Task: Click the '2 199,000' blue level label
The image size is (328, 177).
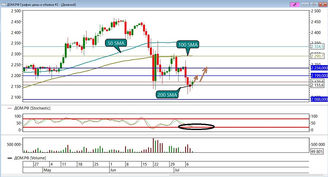Action: tap(319, 76)
